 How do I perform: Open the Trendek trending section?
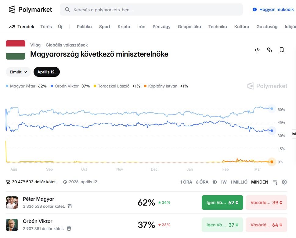(x=22, y=27)
